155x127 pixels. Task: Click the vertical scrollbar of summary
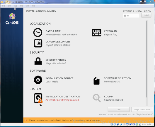[x=147, y=59]
